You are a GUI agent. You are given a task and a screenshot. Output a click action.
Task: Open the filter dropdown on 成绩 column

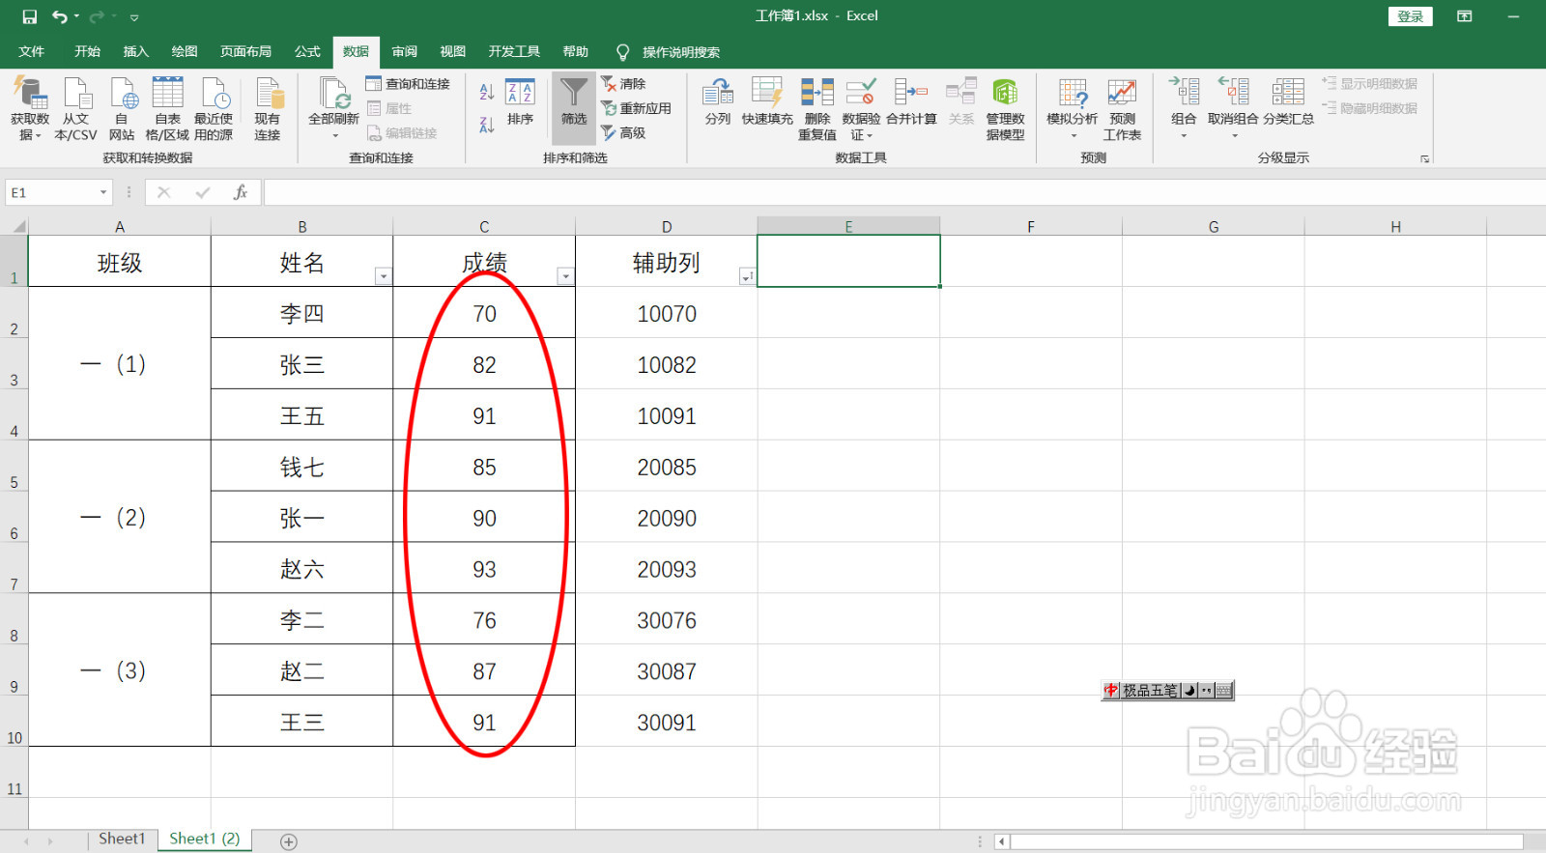(566, 276)
